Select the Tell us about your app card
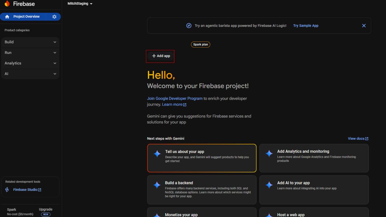The width and height of the screenshot is (386, 217). click(201, 158)
